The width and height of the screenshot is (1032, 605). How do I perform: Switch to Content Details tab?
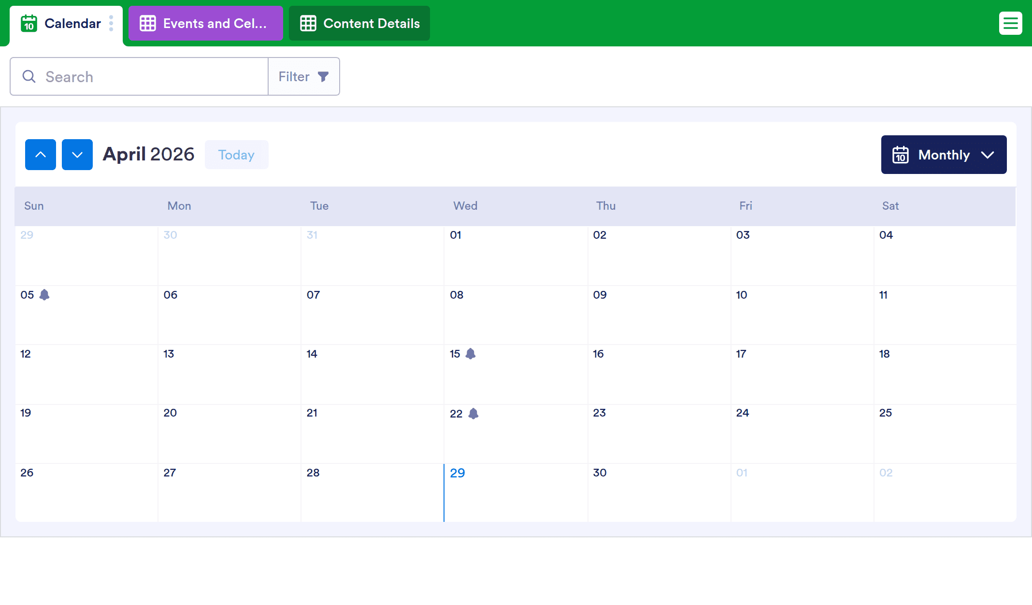click(359, 23)
